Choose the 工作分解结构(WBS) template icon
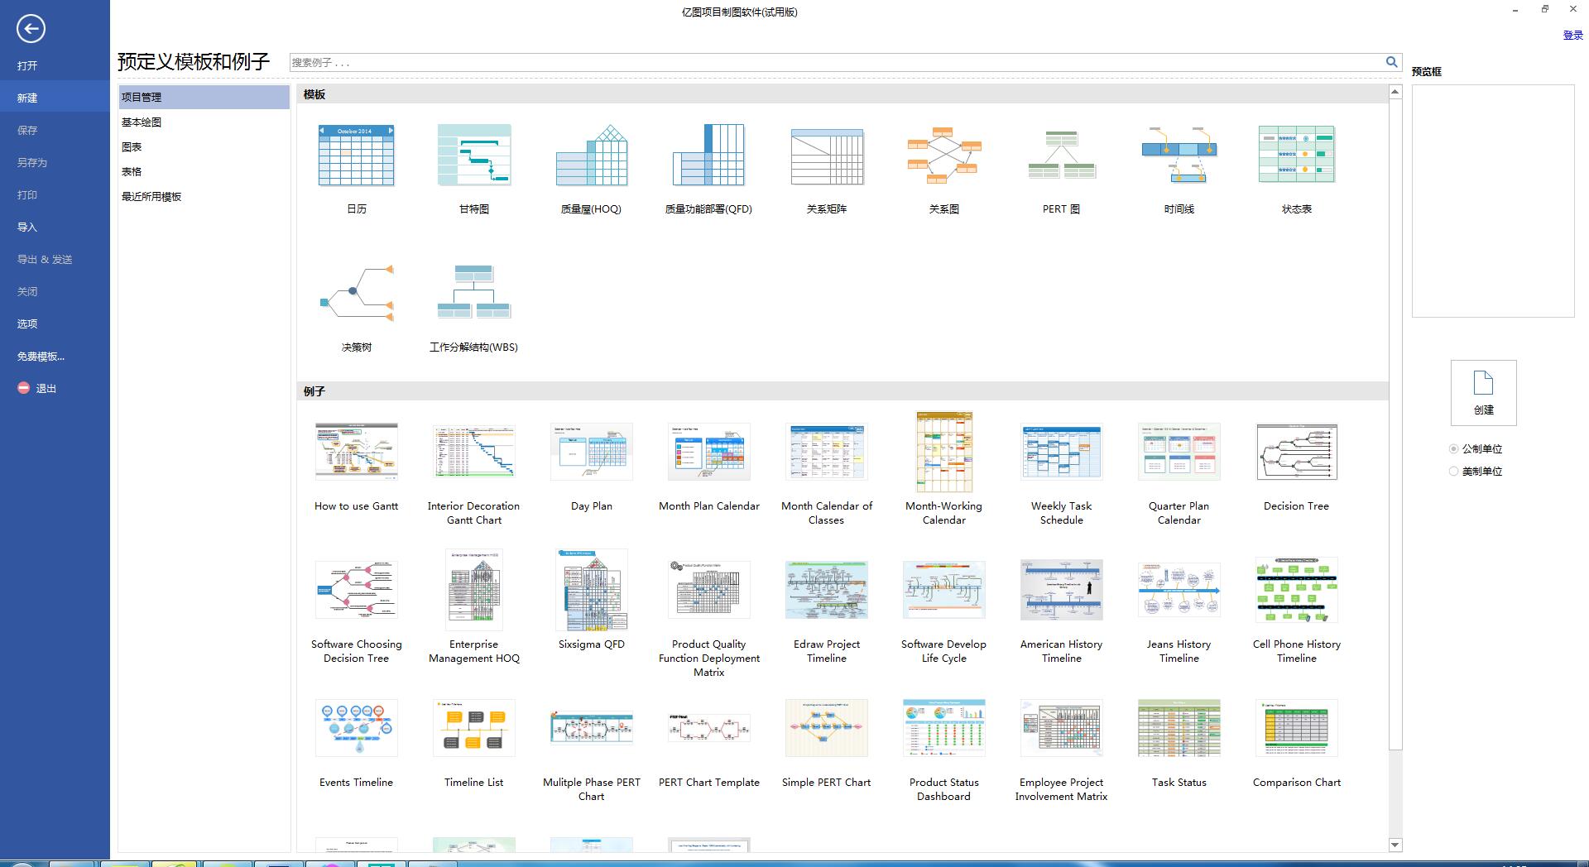This screenshot has width=1589, height=867. pyautogui.click(x=473, y=294)
